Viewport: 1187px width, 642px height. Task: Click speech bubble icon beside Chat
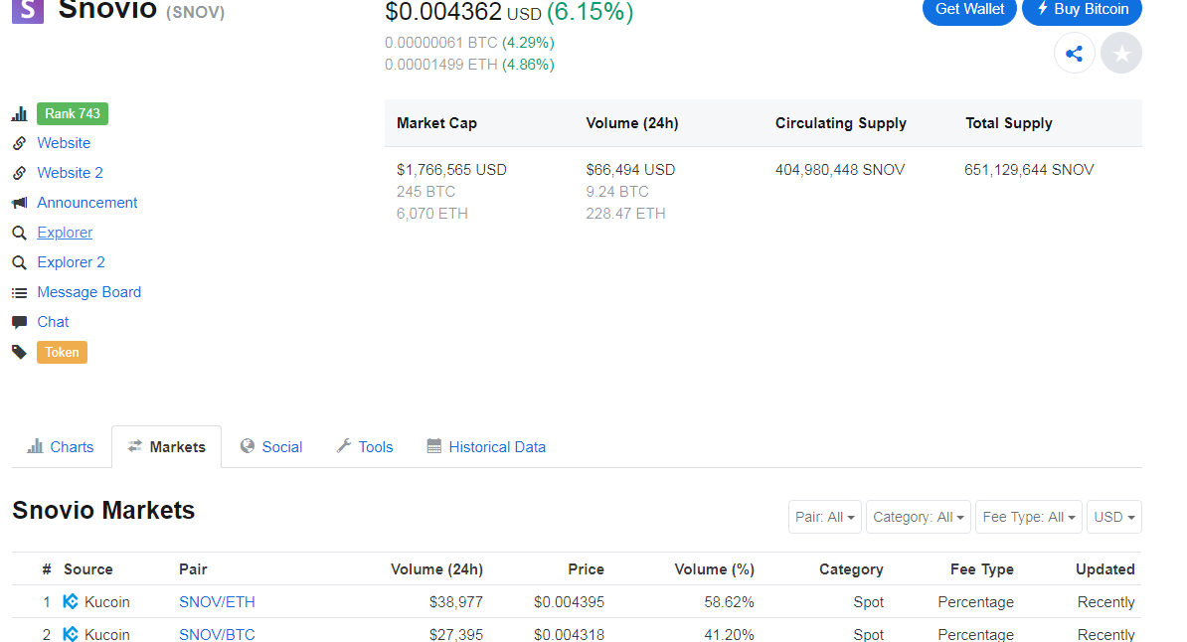(20, 323)
